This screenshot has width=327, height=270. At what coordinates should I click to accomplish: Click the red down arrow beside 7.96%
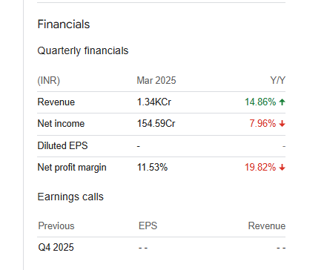tap(282, 123)
